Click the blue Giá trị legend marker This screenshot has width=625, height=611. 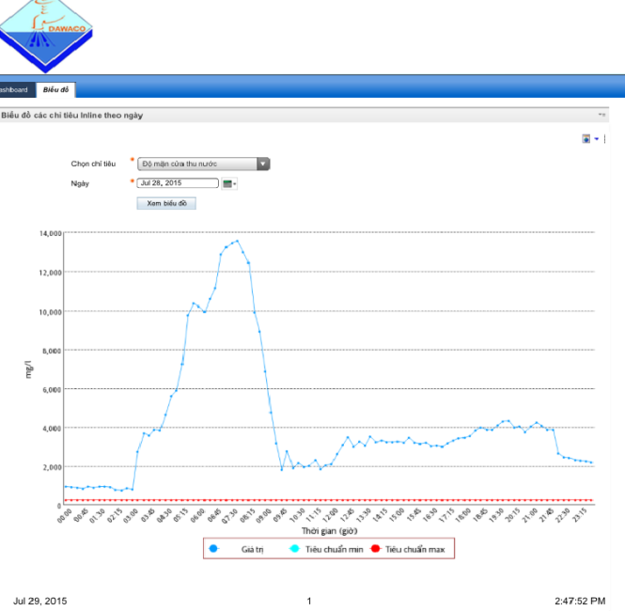(x=213, y=549)
